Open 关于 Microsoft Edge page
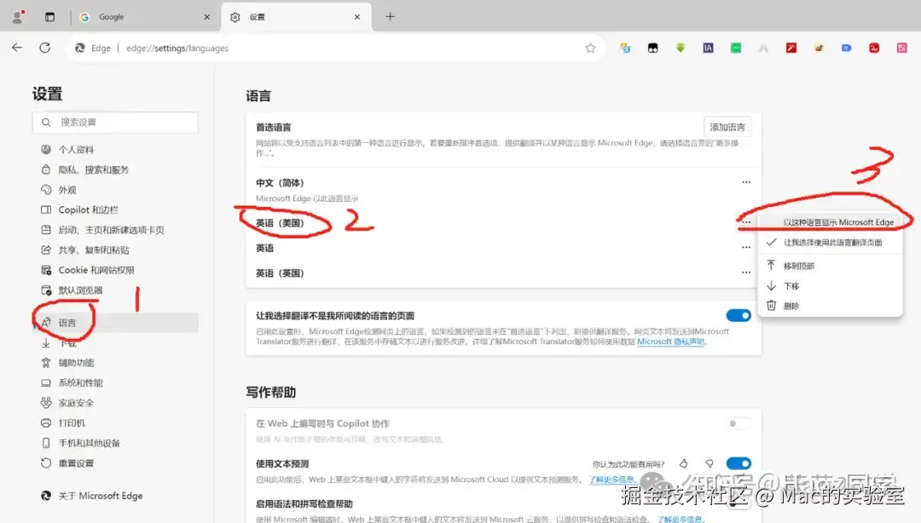 [101, 496]
